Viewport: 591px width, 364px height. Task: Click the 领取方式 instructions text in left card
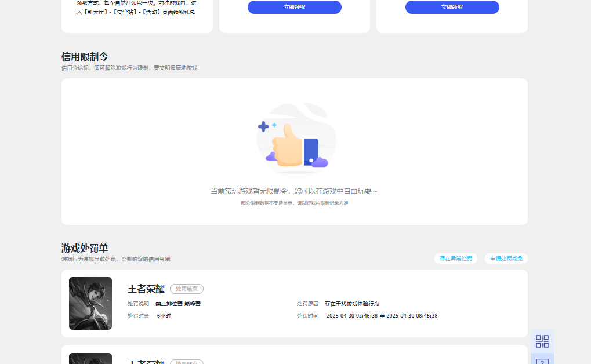pyautogui.click(x=136, y=8)
